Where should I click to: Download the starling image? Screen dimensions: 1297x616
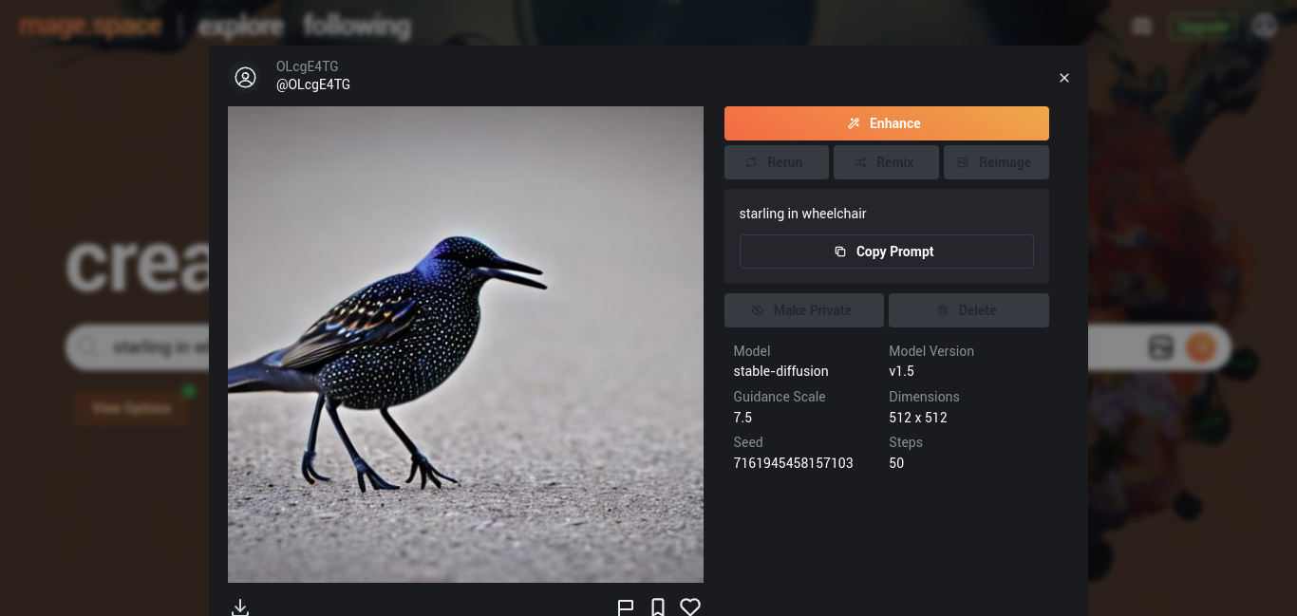(x=240, y=607)
